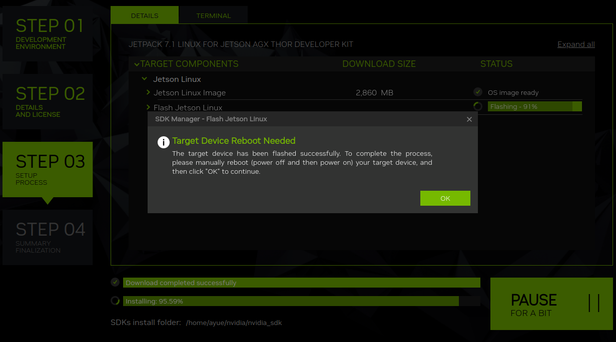The image size is (616, 342).
Task: Go to STEP 02 Details and License
Action: pyautogui.click(x=48, y=101)
